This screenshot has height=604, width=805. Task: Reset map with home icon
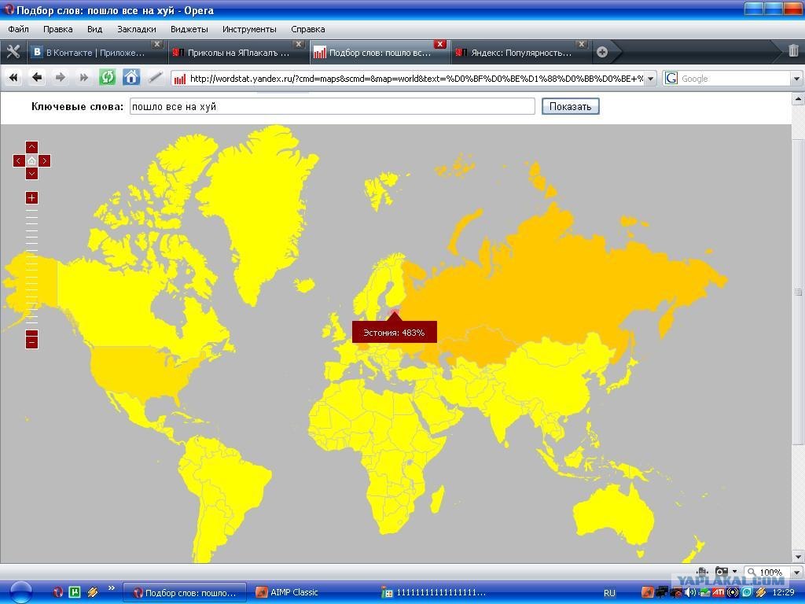point(31,160)
